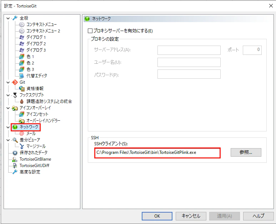Click the ポート number field
The height and width of the screenshot is (224, 276).
[x=252, y=50]
